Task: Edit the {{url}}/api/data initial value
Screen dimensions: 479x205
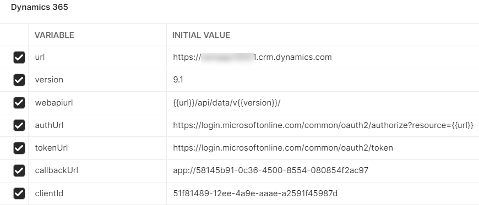Action: coord(323,103)
